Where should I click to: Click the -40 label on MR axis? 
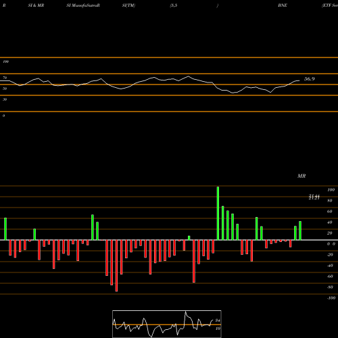(x=330, y=266)
